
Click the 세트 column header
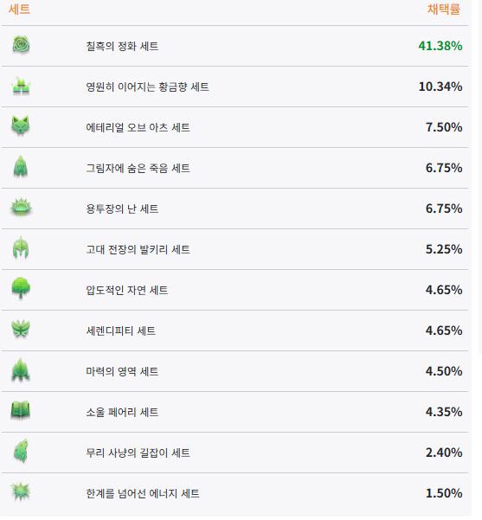click(19, 9)
